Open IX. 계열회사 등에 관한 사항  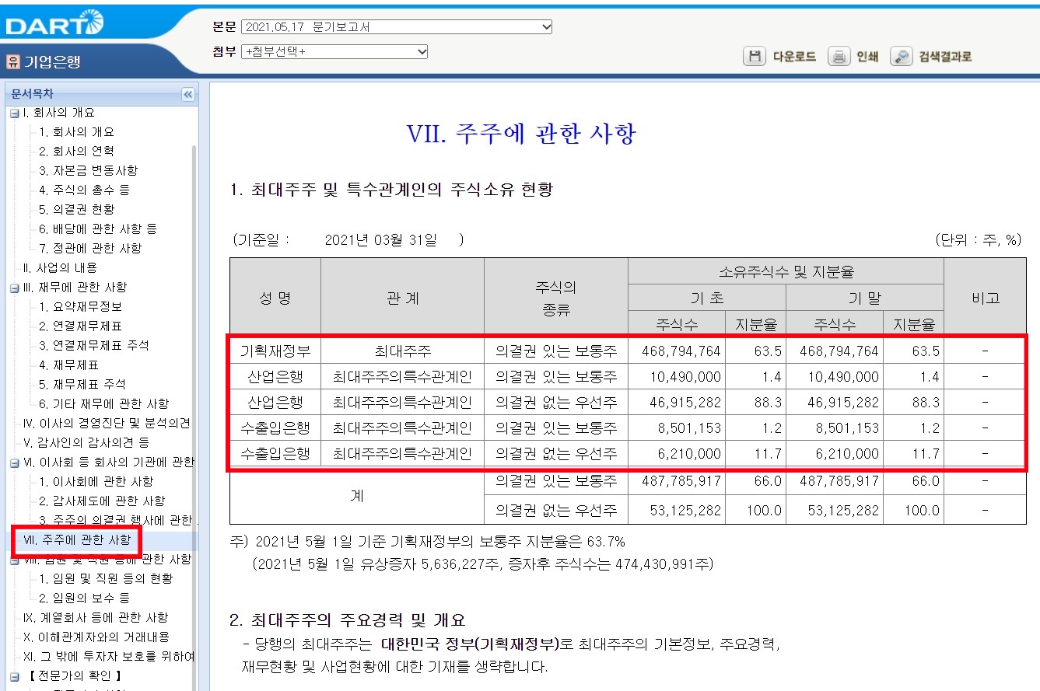[96, 618]
